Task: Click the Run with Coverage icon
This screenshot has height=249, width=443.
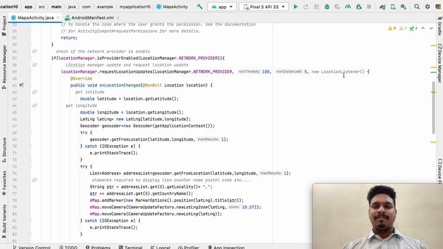Action: click(x=337, y=6)
